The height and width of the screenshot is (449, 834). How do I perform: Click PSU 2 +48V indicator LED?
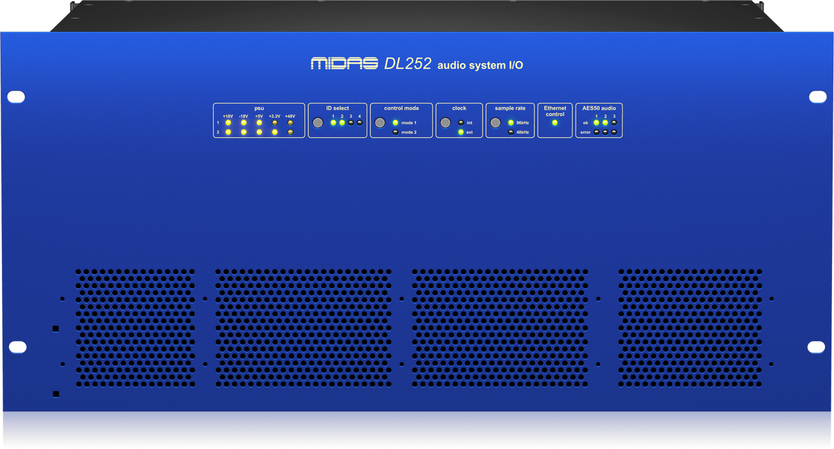coord(290,132)
